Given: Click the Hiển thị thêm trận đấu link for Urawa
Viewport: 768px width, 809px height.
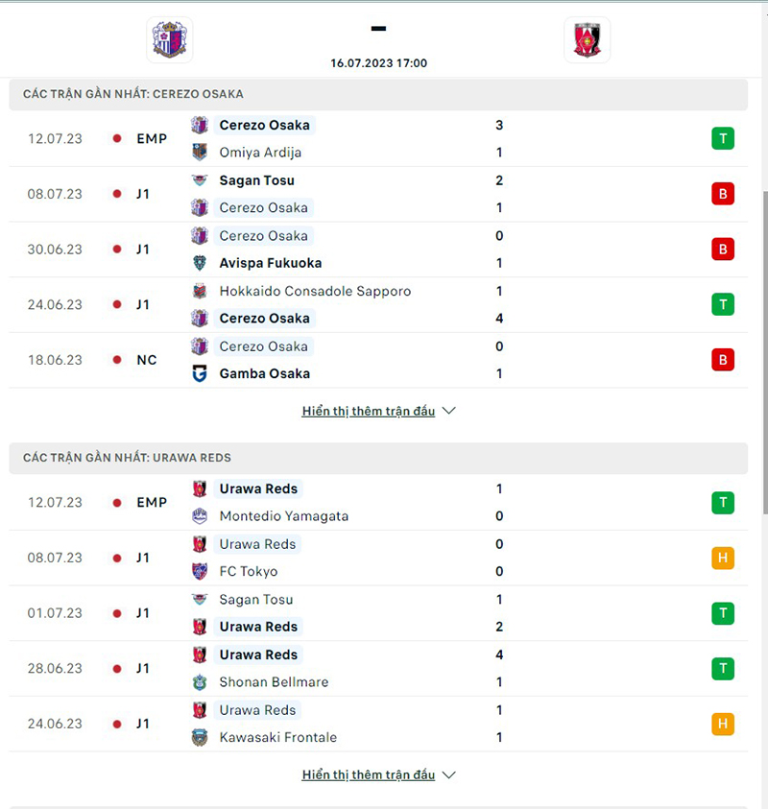Looking at the screenshot, I should [x=368, y=774].
